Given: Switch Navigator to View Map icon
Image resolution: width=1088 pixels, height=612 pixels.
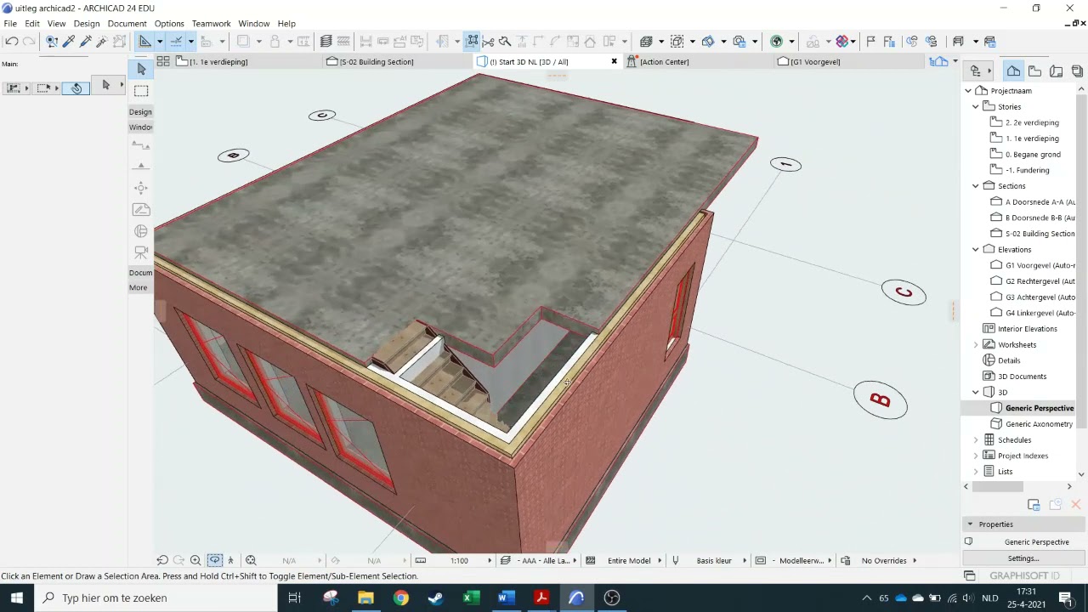Looking at the screenshot, I should pos(1035,71).
